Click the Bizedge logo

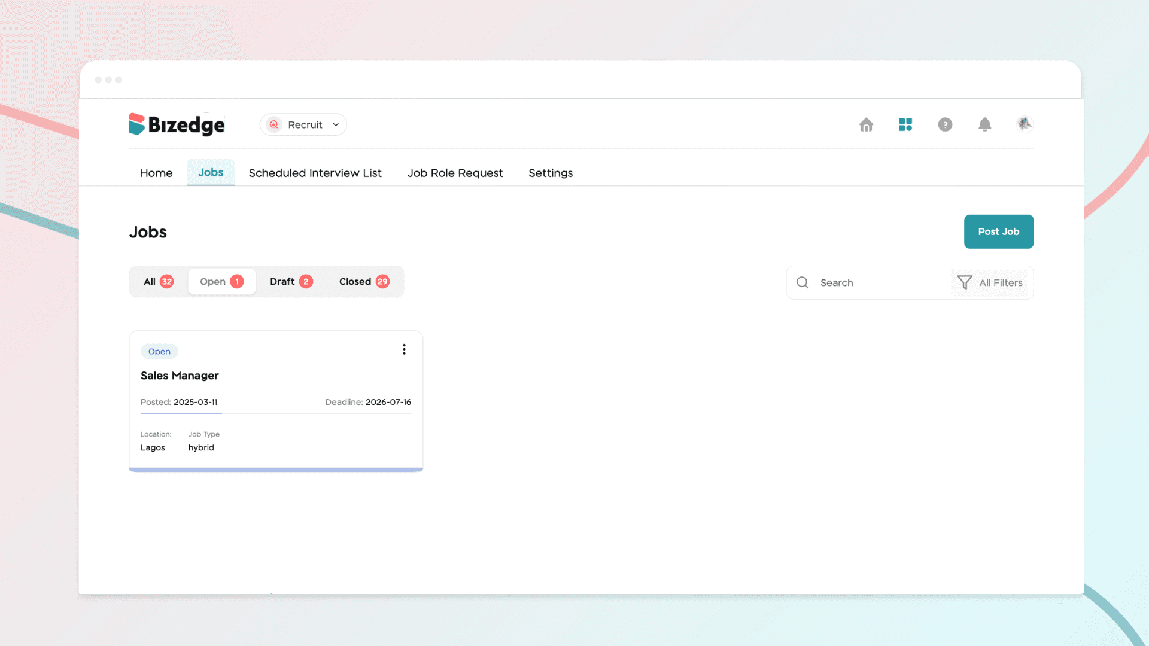tap(177, 124)
